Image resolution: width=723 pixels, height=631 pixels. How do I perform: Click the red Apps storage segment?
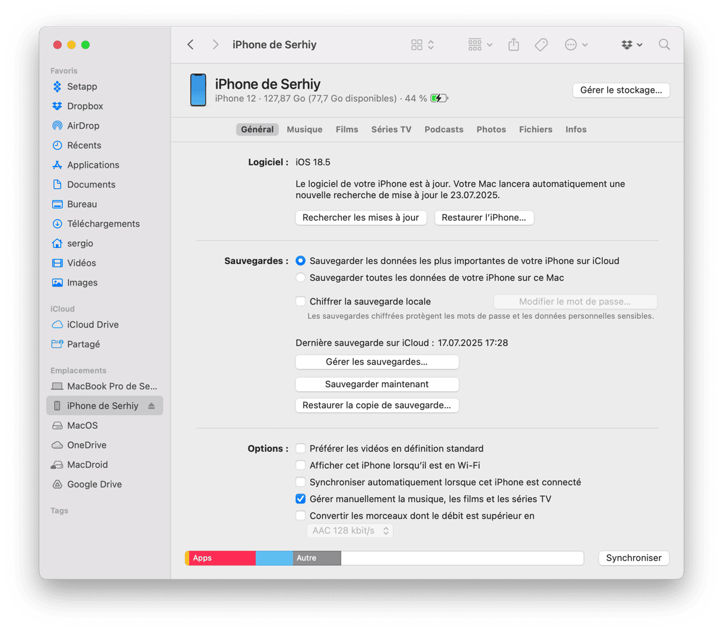(222, 558)
